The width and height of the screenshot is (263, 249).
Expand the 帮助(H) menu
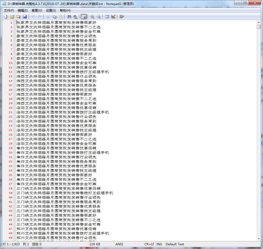[65, 11]
